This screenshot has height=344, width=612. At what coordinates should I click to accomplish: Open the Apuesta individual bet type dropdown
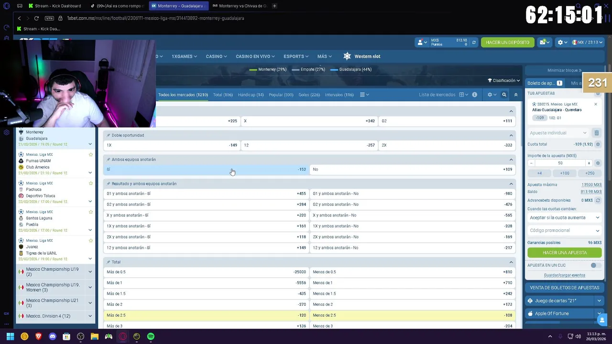[x=558, y=133]
